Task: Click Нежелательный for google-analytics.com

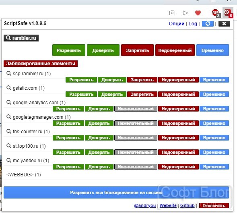Action: pyautogui.click(x=136, y=109)
